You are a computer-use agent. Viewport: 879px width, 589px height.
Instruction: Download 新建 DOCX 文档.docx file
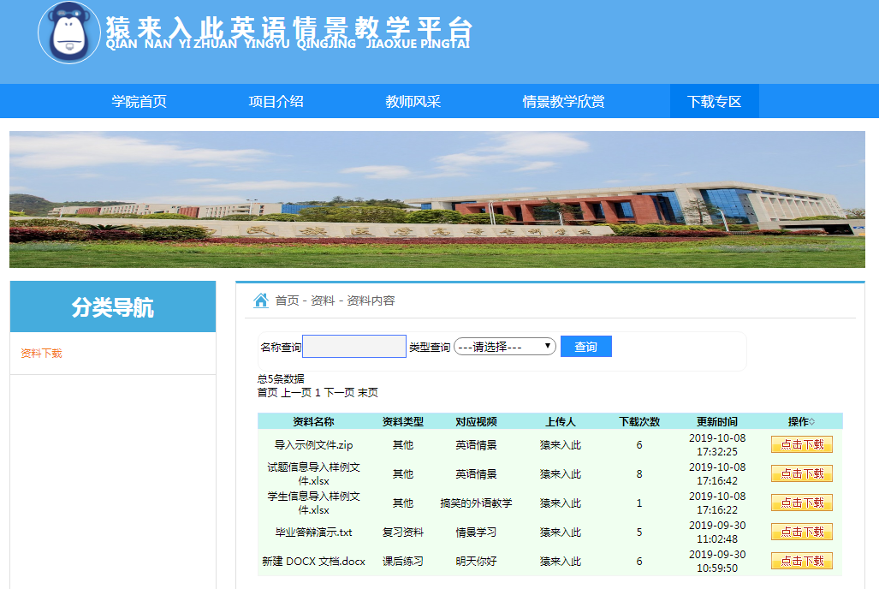pos(801,561)
